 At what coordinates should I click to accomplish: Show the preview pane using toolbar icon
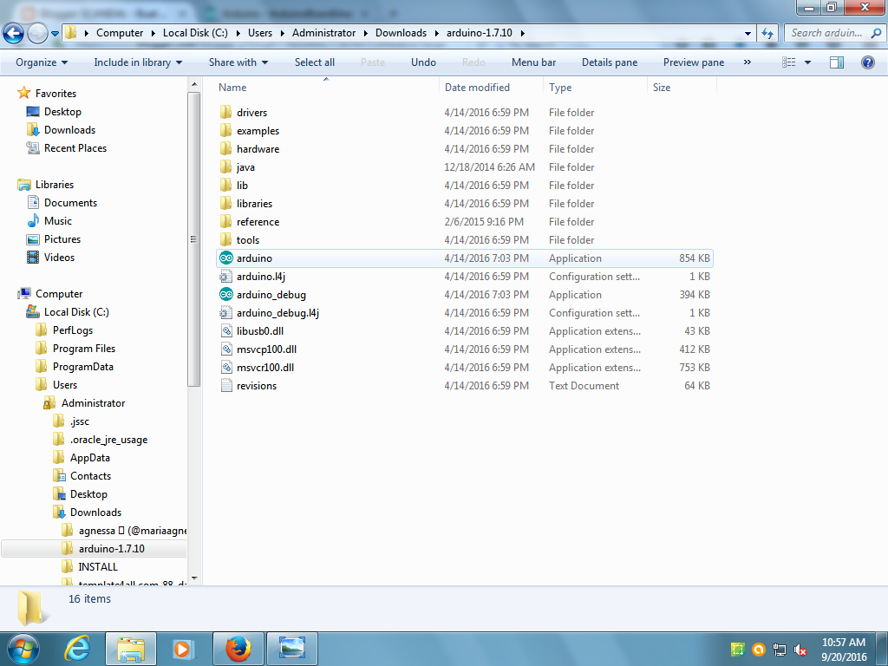point(837,62)
